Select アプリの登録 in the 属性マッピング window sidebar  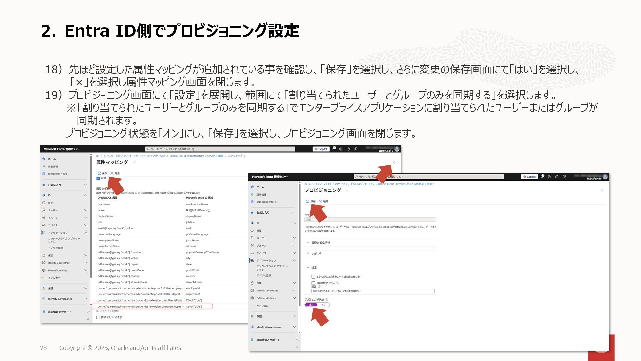pos(55,248)
